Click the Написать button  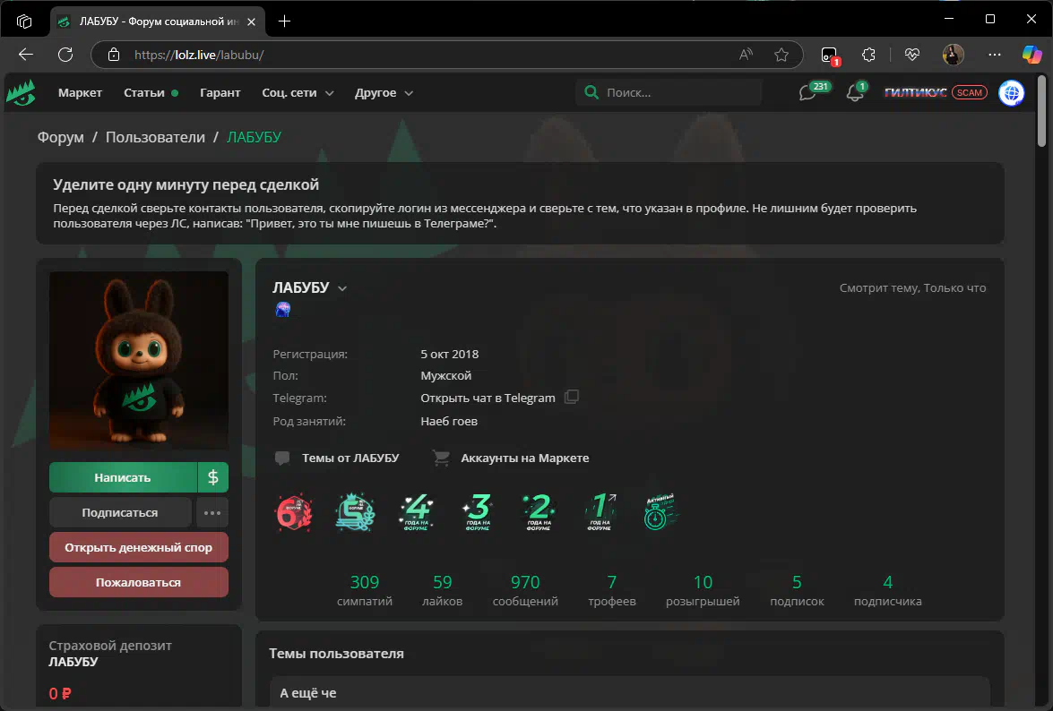click(x=123, y=477)
